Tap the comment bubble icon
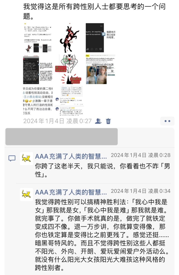This screenshot has height=275, width=179. (12, 158)
